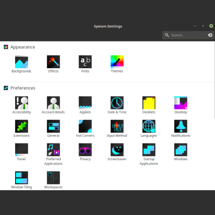Clear the search box text
This screenshot has width=215, height=215.
[x=210, y=35]
